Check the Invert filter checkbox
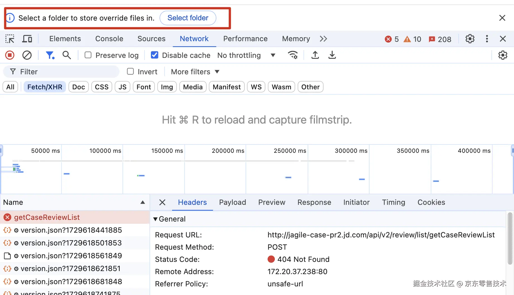Screen dimensions: 514x295 130,72
